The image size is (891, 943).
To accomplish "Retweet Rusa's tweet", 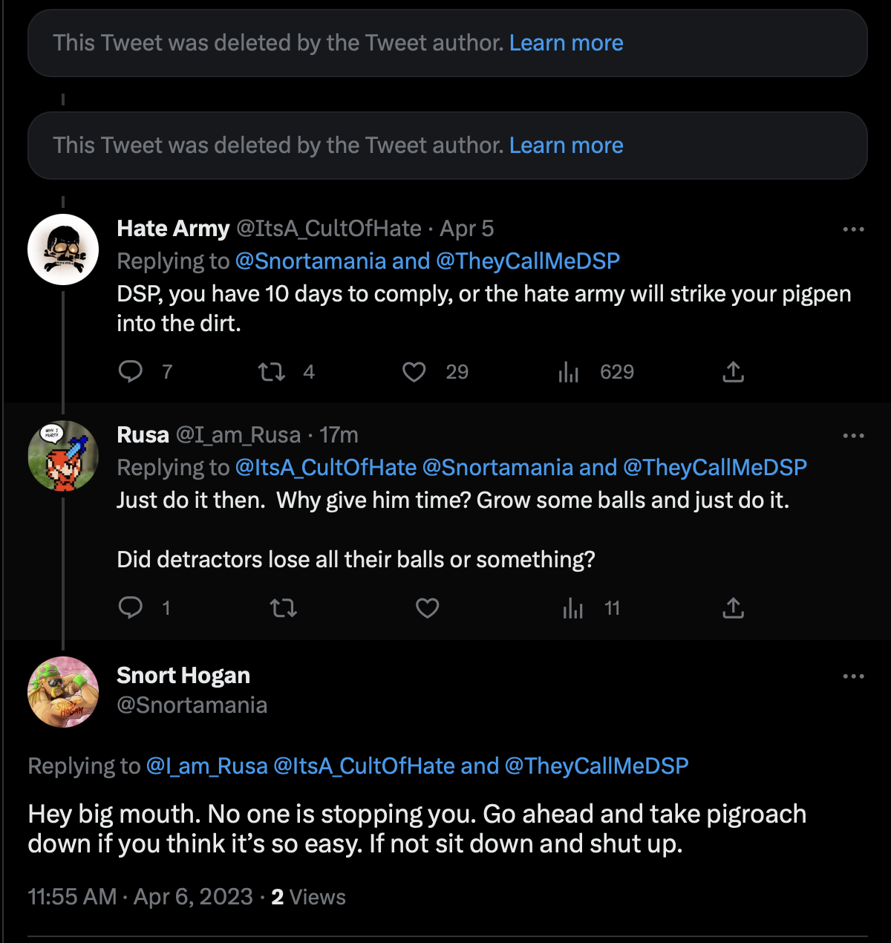I will 283,608.
